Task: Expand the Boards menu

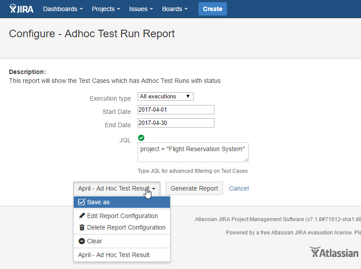Action: pyautogui.click(x=175, y=9)
